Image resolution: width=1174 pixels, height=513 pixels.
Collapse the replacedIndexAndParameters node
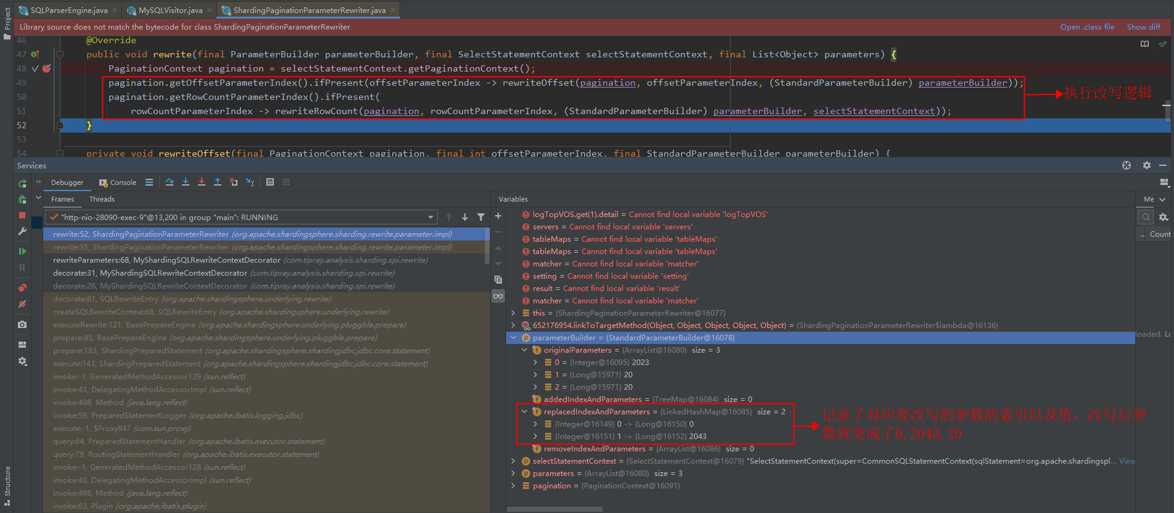coord(525,412)
